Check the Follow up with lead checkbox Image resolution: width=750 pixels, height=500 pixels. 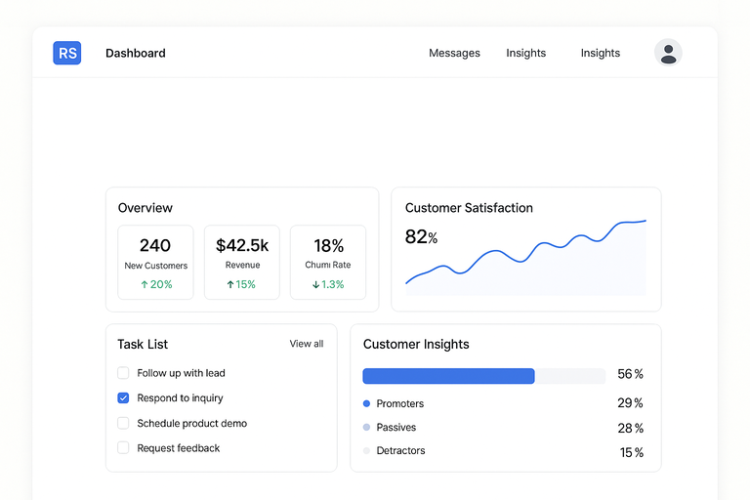(x=123, y=373)
